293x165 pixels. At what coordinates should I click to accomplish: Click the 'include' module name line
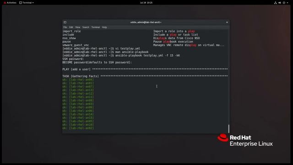pos(68,35)
